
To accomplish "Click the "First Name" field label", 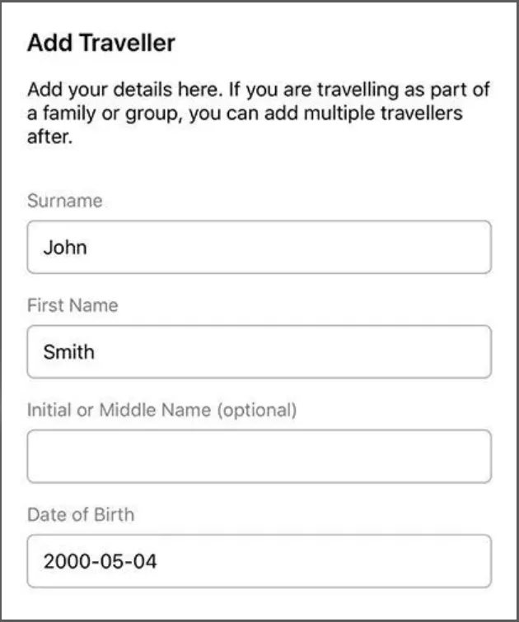I will click(72, 305).
